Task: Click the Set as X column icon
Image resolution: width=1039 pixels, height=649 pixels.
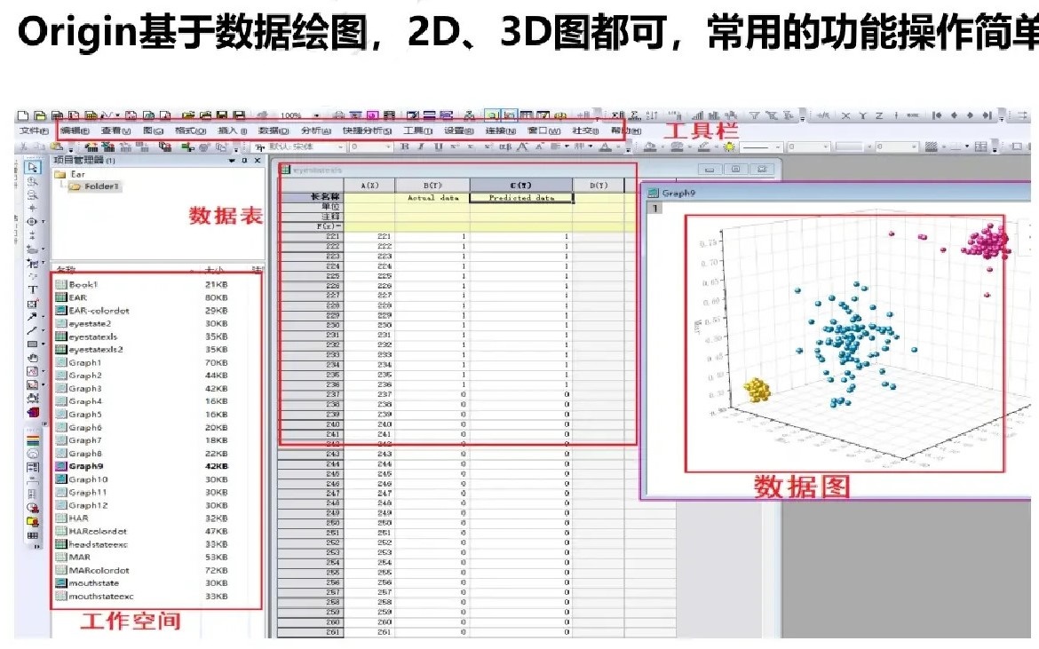Action: pyautogui.click(x=846, y=116)
